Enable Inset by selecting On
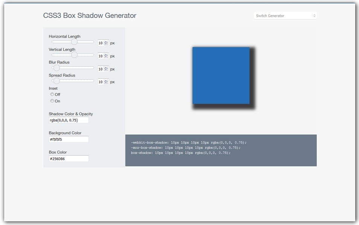Screen dimensions: 359x225 [52, 100]
